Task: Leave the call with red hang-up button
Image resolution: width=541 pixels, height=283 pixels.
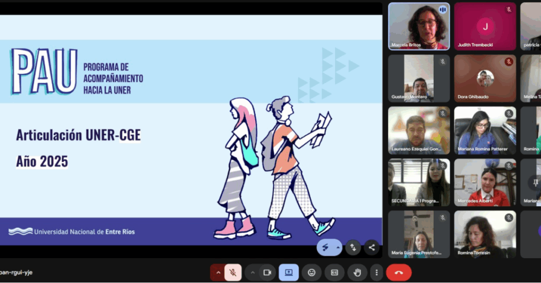Action: pyautogui.click(x=398, y=272)
